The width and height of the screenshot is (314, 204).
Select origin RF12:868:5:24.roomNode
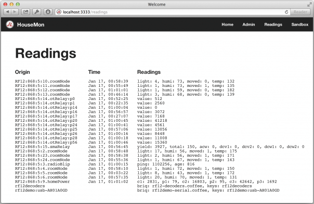[x=43, y=160]
